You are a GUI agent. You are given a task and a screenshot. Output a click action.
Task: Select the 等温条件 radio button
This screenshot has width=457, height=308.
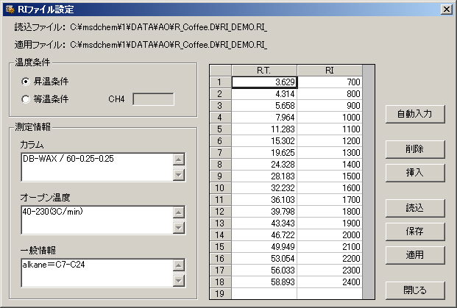pos(26,99)
